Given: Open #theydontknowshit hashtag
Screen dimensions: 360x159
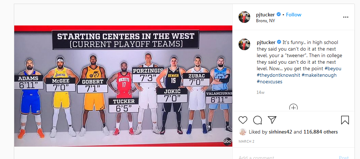Looking at the screenshot, I should pos(279,75).
